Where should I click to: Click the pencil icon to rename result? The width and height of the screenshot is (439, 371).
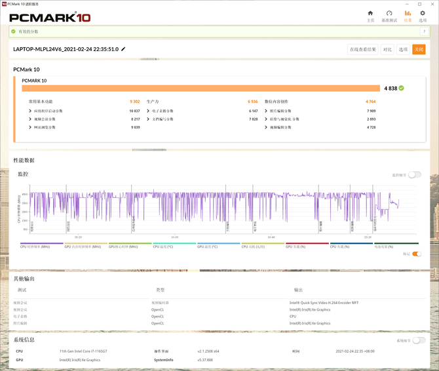(x=123, y=49)
